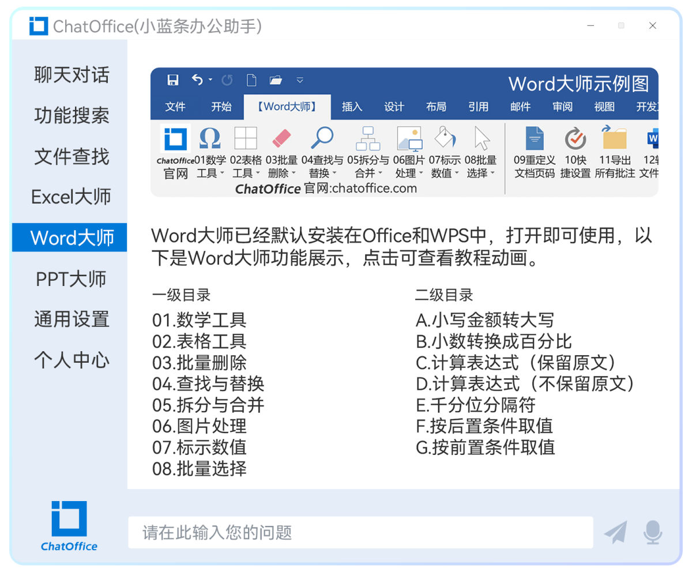This screenshot has width=692, height=572.
Task: Click the question input field
Action: point(360,532)
